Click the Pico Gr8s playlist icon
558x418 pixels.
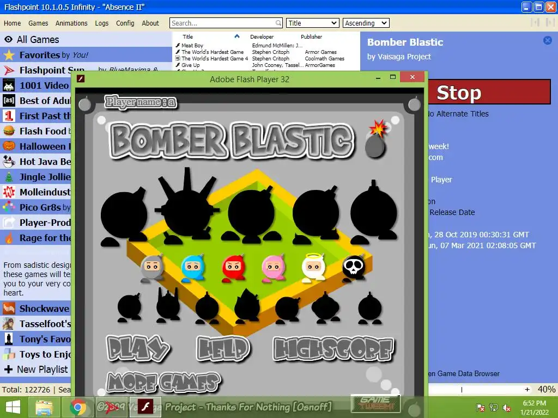coord(9,207)
